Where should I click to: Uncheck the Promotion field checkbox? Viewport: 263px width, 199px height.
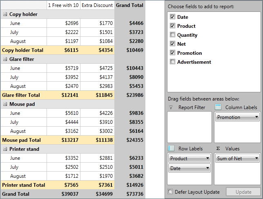[x=172, y=53]
